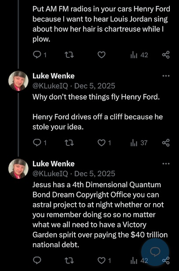
Task: Retweet the 'drives off a cliff' tweet
Action: click(x=69, y=143)
